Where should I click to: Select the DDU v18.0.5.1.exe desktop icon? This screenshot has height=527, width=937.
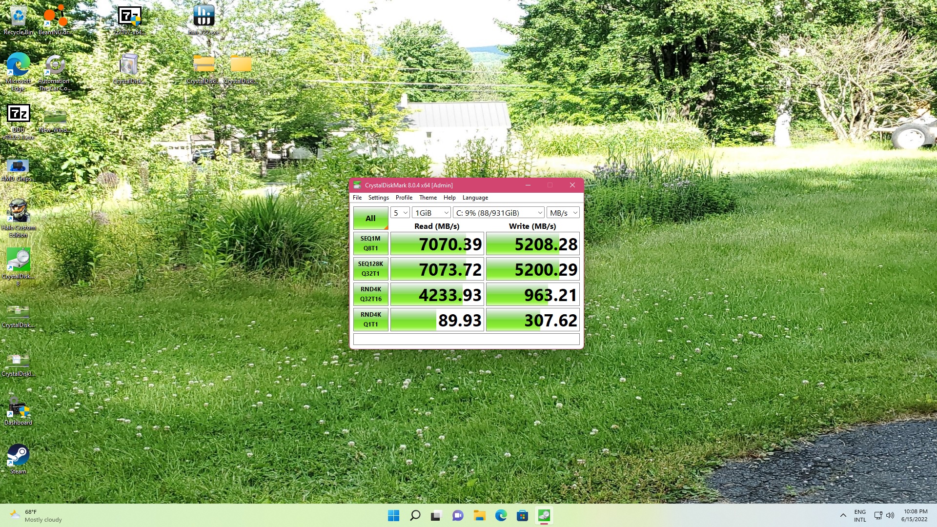click(18, 122)
